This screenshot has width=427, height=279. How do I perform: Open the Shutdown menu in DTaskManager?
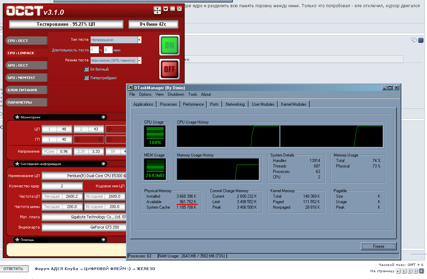coord(176,94)
